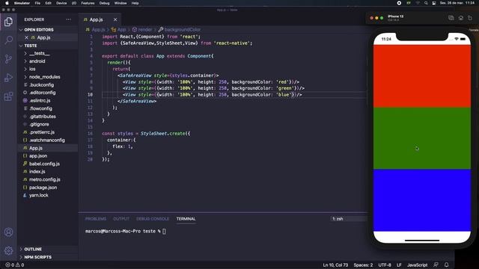The height and width of the screenshot is (269, 479).
Task: Switch to the Debug Console tab
Action: pyautogui.click(x=153, y=219)
